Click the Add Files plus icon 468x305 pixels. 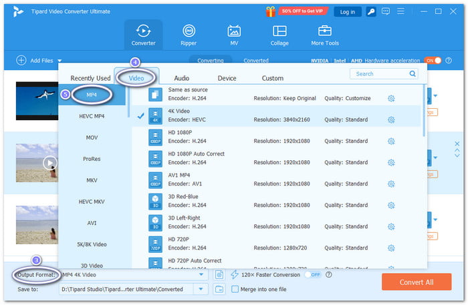tap(21, 61)
